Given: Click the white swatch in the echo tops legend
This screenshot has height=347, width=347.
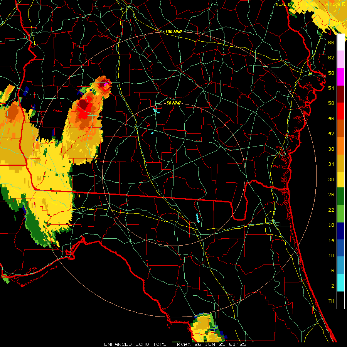Looking at the screenshot, I should tap(340, 42).
